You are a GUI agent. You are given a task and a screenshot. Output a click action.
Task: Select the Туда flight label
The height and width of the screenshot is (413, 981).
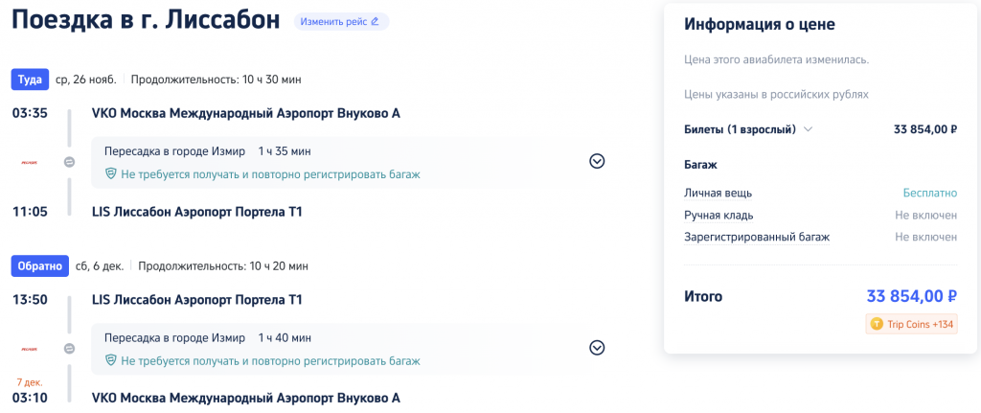tap(30, 80)
